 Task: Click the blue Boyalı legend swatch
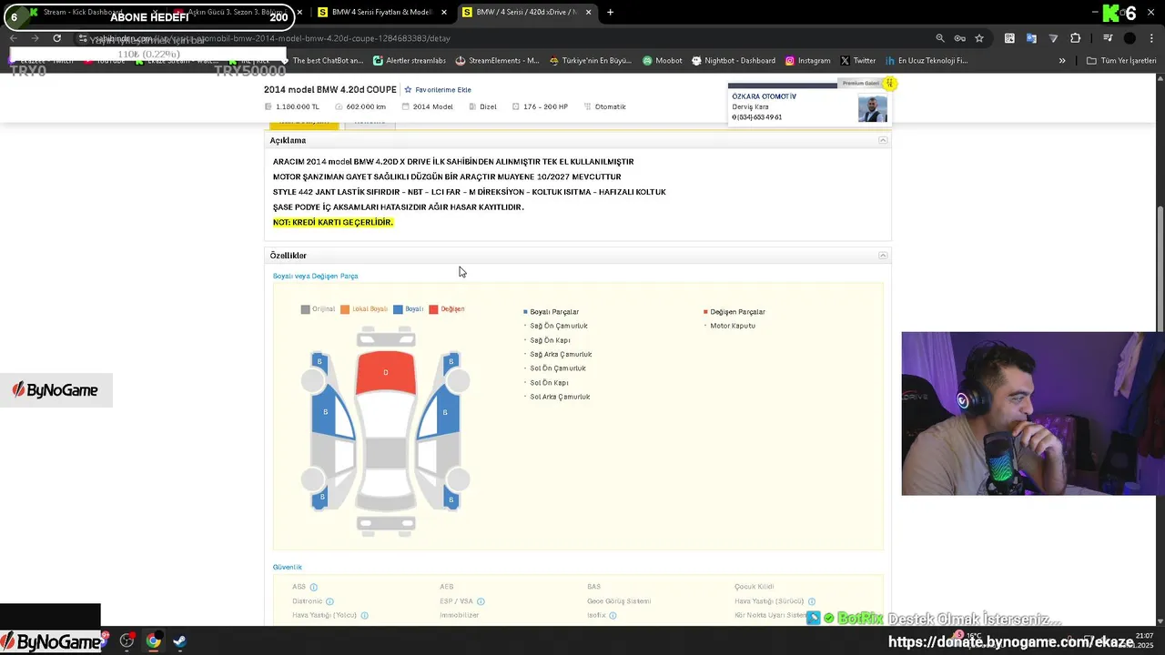[x=398, y=309]
